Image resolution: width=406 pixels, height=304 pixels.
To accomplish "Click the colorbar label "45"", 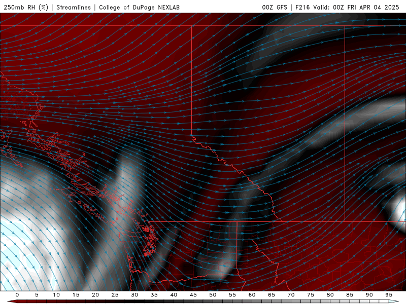I will (x=193, y=295).
